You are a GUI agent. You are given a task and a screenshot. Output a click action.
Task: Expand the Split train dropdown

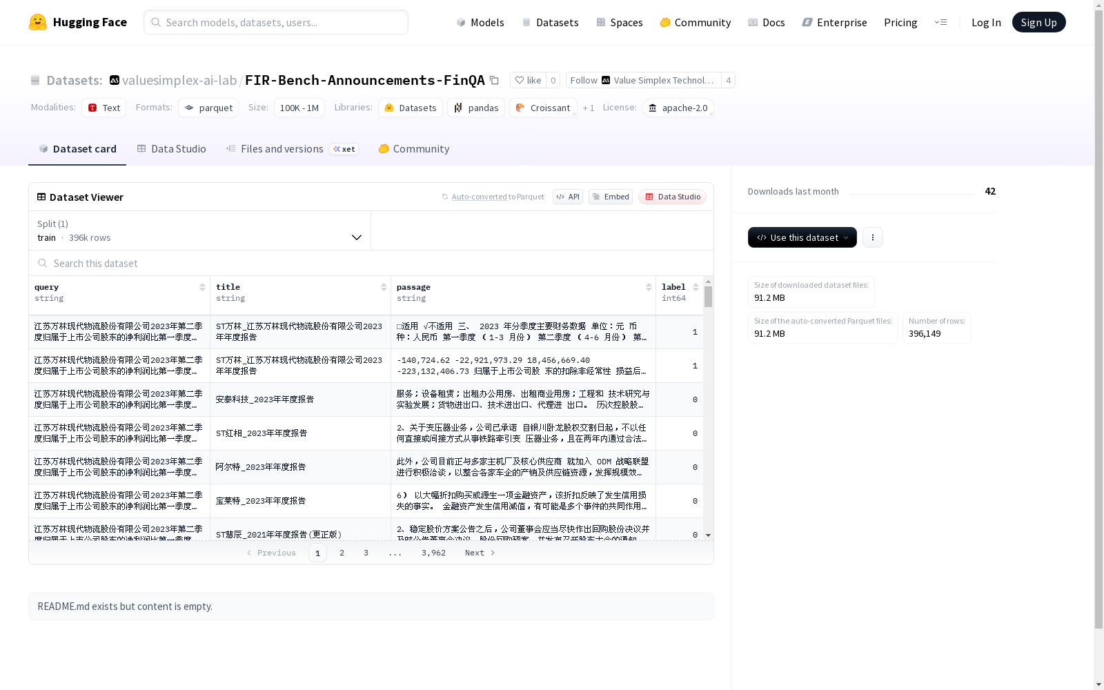[x=200, y=230]
